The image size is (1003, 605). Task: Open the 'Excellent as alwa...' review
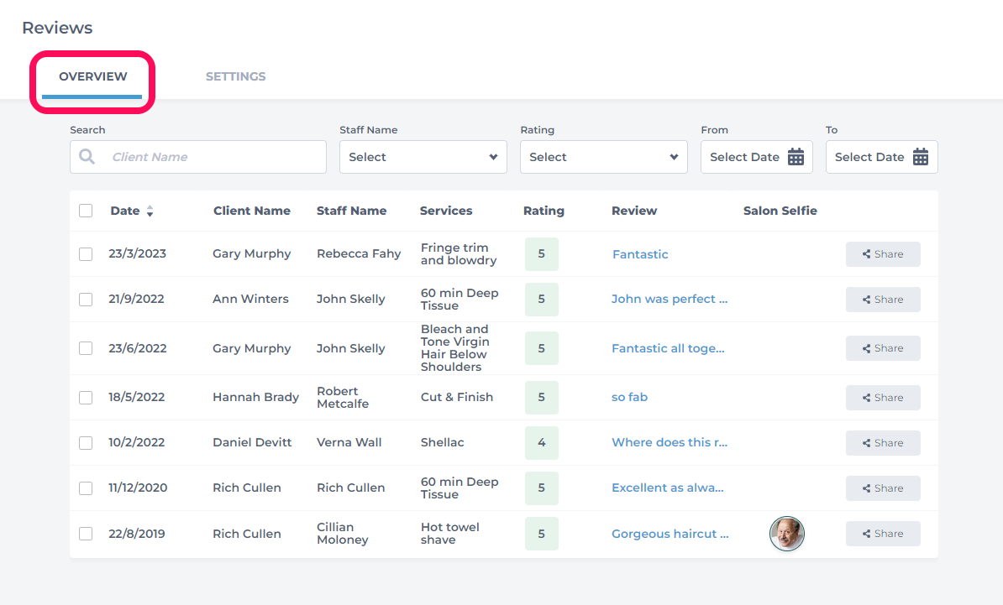tap(667, 488)
